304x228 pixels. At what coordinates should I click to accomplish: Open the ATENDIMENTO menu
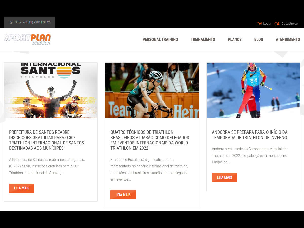pyautogui.click(x=288, y=39)
